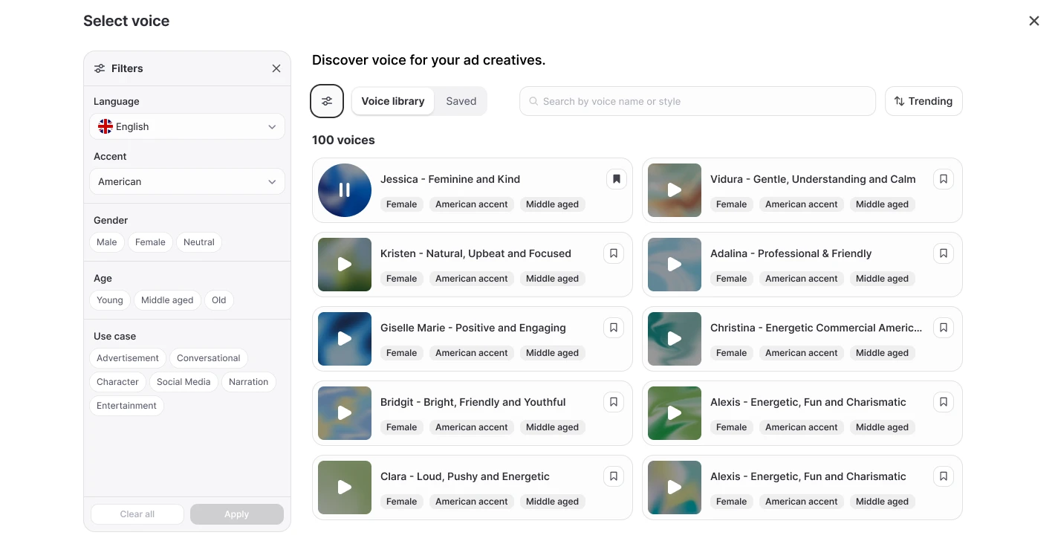Select the Male gender filter
Screen dimensions: 1058x541
coord(107,242)
